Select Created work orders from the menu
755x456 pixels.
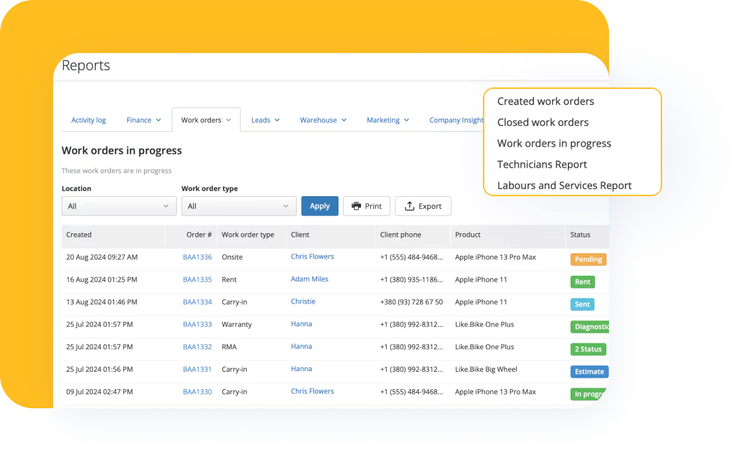545,101
